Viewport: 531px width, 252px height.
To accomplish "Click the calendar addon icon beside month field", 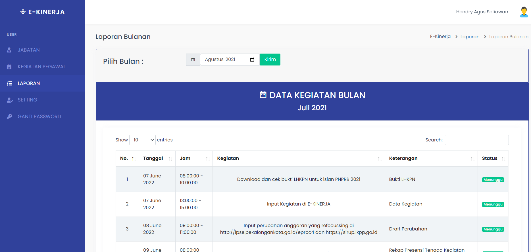I will pos(193,60).
